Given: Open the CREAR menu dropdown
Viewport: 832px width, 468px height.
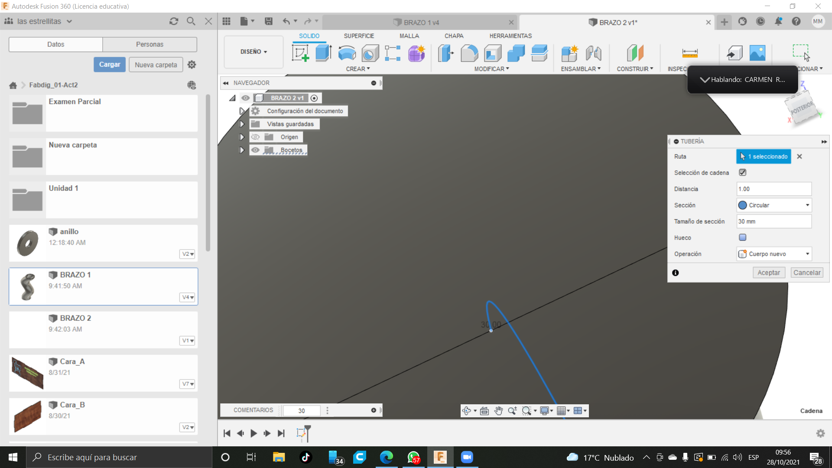Looking at the screenshot, I should pyautogui.click(x=357, y=69).
